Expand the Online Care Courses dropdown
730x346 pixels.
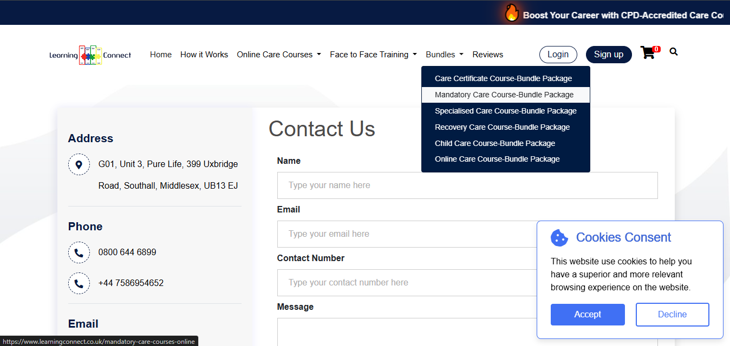[279, 55]
